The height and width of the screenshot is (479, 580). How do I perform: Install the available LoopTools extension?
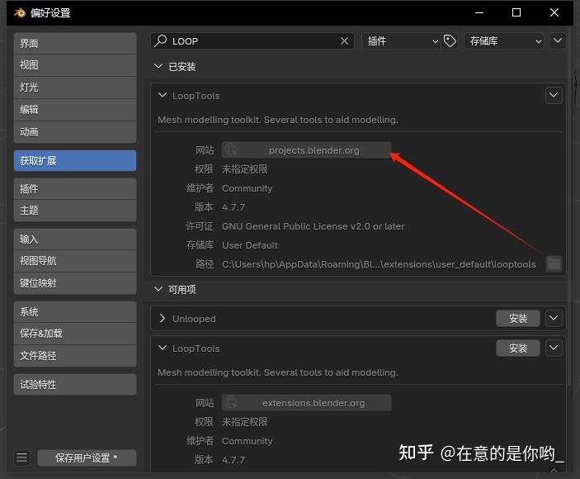518,348
